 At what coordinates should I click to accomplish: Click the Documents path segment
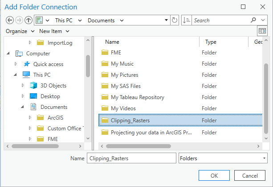[x=101, y=21]
